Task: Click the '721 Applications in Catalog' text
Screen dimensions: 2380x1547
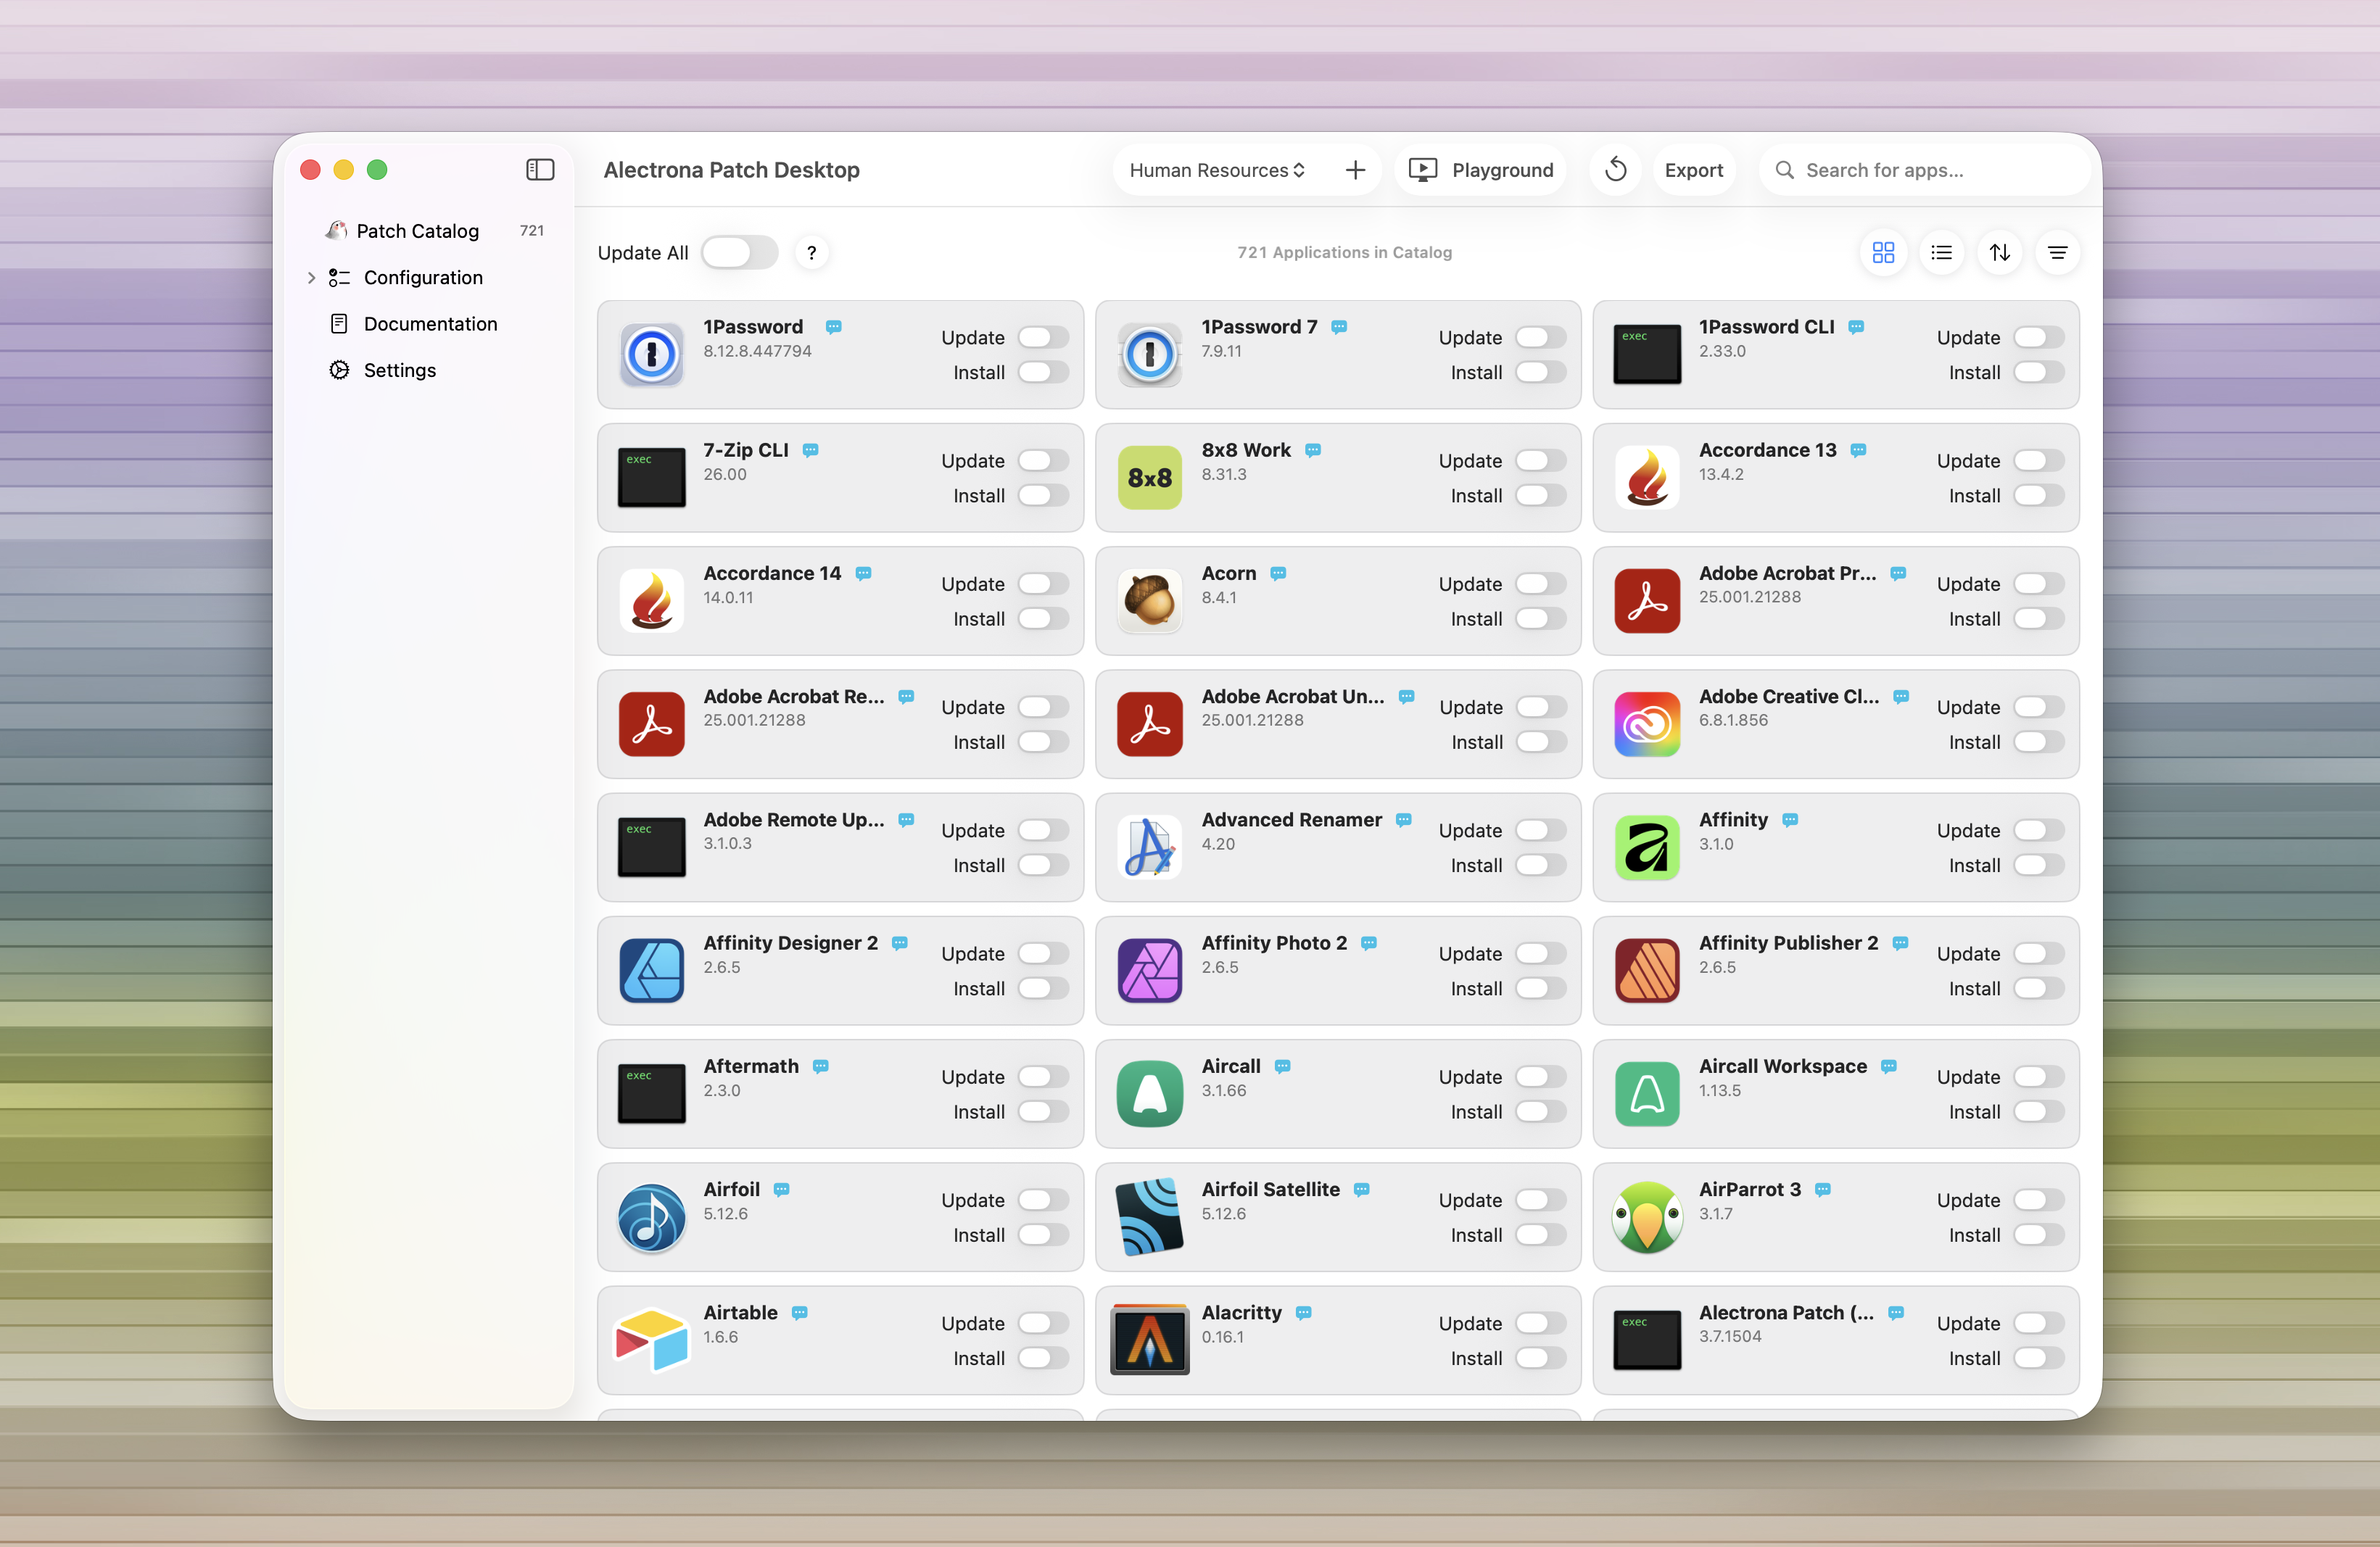Action: 1344,253
